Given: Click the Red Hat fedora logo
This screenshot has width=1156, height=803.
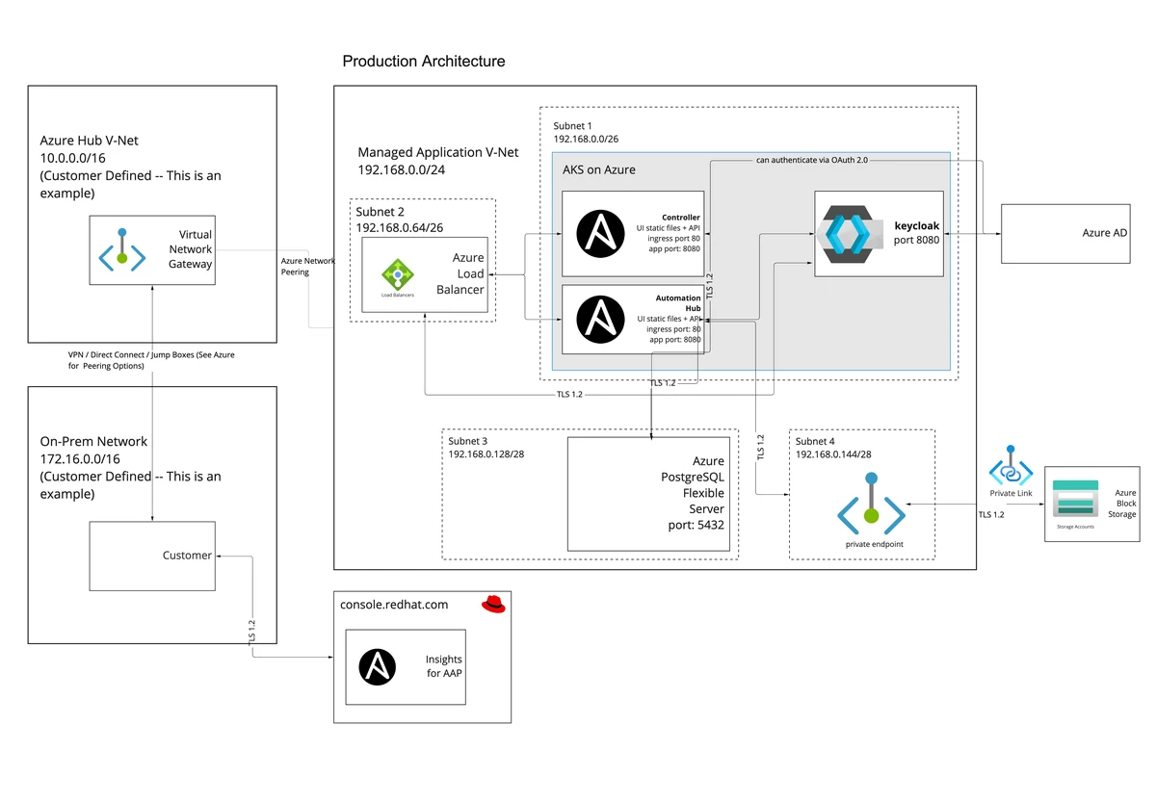Looking at the screenshot, I should tap(493, 604).
